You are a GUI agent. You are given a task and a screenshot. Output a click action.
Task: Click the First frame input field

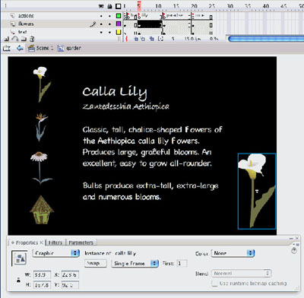pos(182,263)
